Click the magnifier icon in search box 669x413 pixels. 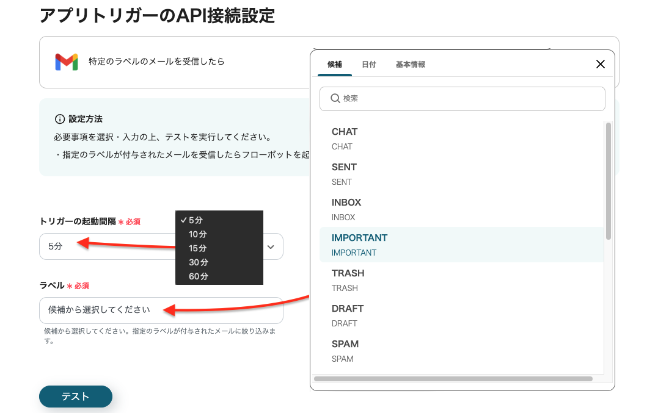[x=335, y=98]
